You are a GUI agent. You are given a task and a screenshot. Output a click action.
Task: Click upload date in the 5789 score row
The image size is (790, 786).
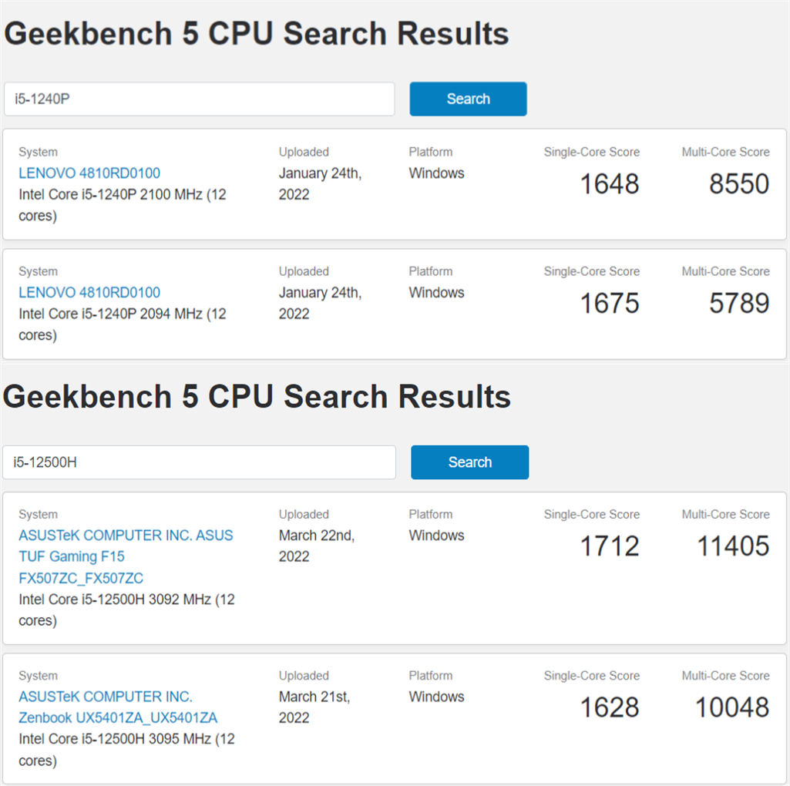321,304
